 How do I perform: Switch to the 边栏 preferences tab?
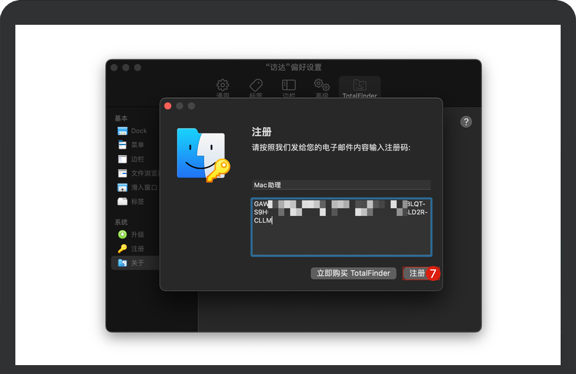coord(289,87)
